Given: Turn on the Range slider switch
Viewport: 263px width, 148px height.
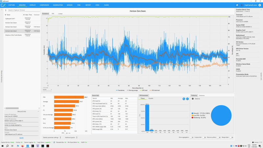Looking at the screenshot, I should click(x=231, y=137).
